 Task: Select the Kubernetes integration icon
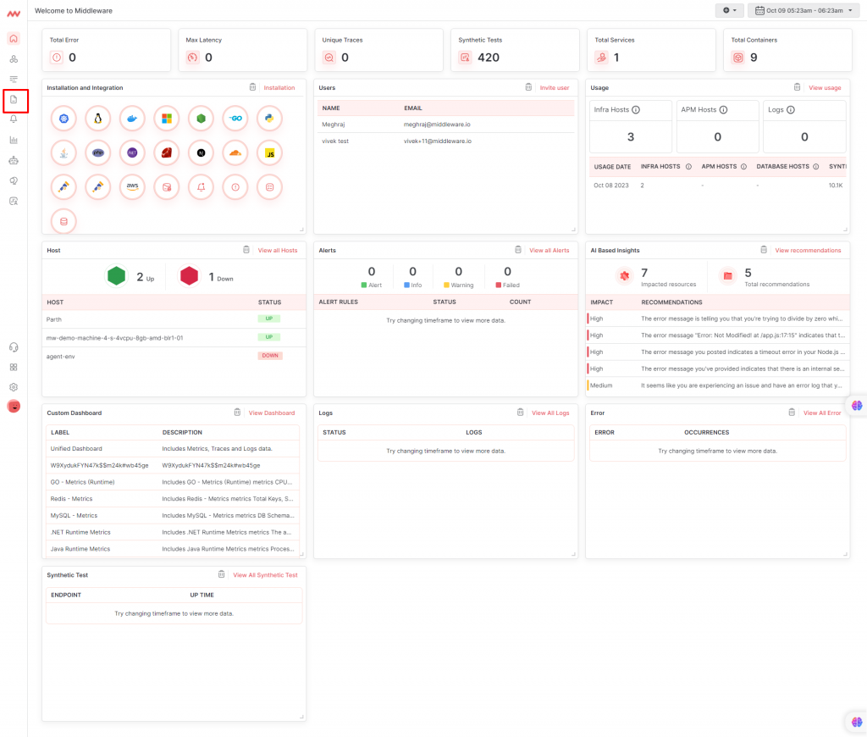[64, 119]
